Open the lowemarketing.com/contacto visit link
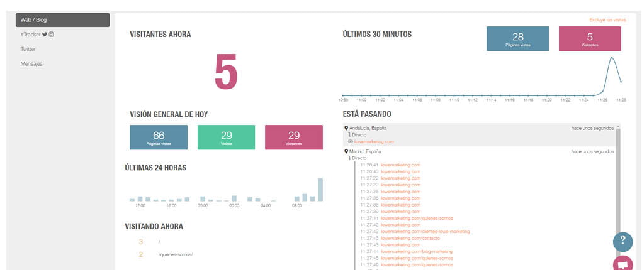 point(400,238)
